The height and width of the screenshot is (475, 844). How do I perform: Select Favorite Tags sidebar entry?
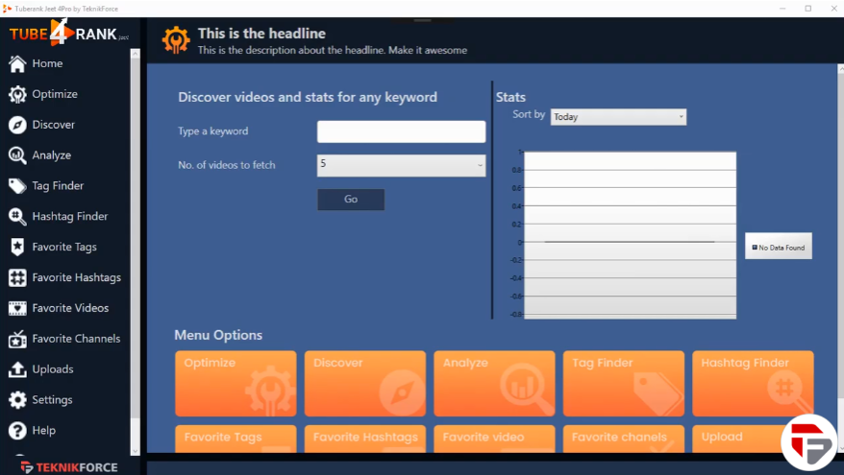point(64,248)
